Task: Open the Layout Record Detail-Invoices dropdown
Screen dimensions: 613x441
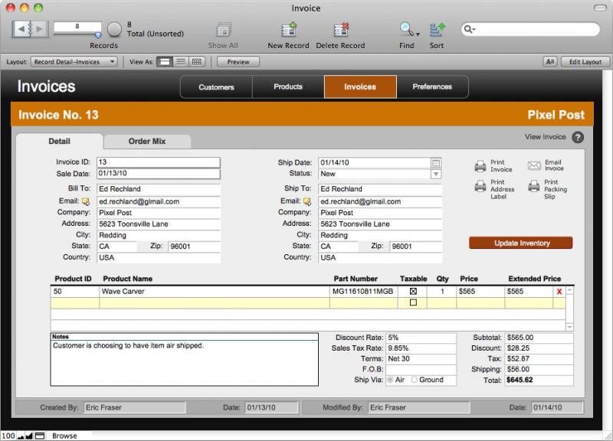Action: (74, 62)
